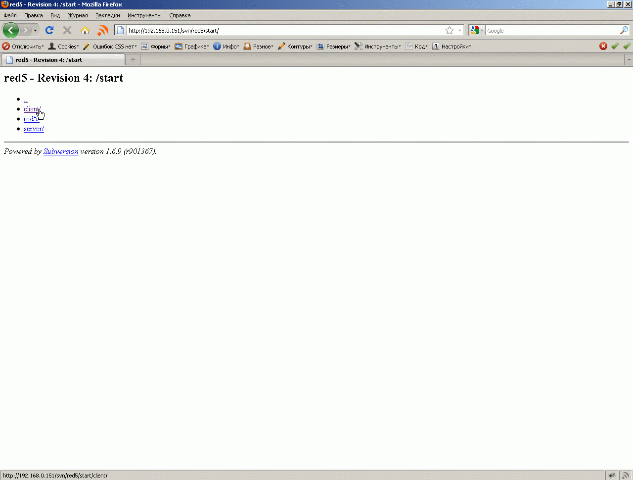Open the client/ directory link
Image resolution: width=633 pixels, height=480 pixels.
pyautogui.click(x=32, y=109)
